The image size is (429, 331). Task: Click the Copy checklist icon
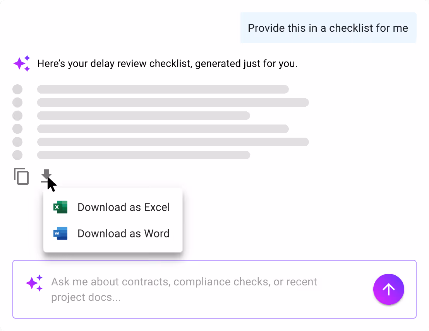pyautogui.click(x=21, y=177)
